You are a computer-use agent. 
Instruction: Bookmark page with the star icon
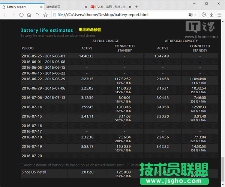45,15
